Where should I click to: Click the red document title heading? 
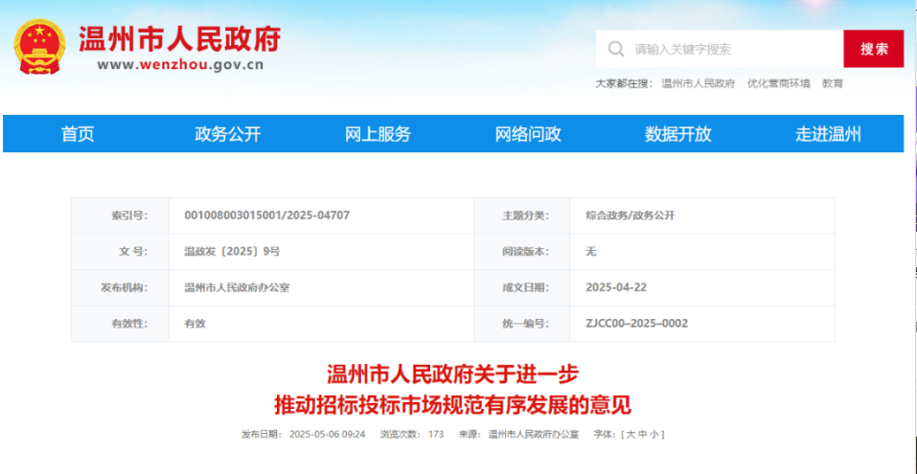453,388
